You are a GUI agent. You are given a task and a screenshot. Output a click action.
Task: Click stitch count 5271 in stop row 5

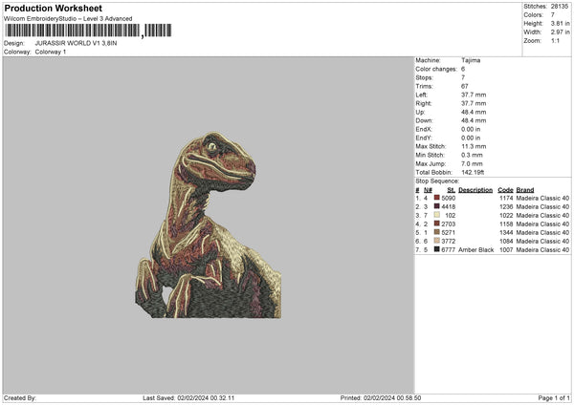[x=449, y=232]
